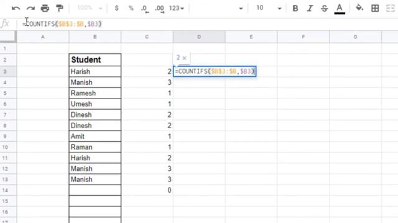Select cell with Harish in row 11
This screenshot has width=398, height=223.
coord(95,158)
